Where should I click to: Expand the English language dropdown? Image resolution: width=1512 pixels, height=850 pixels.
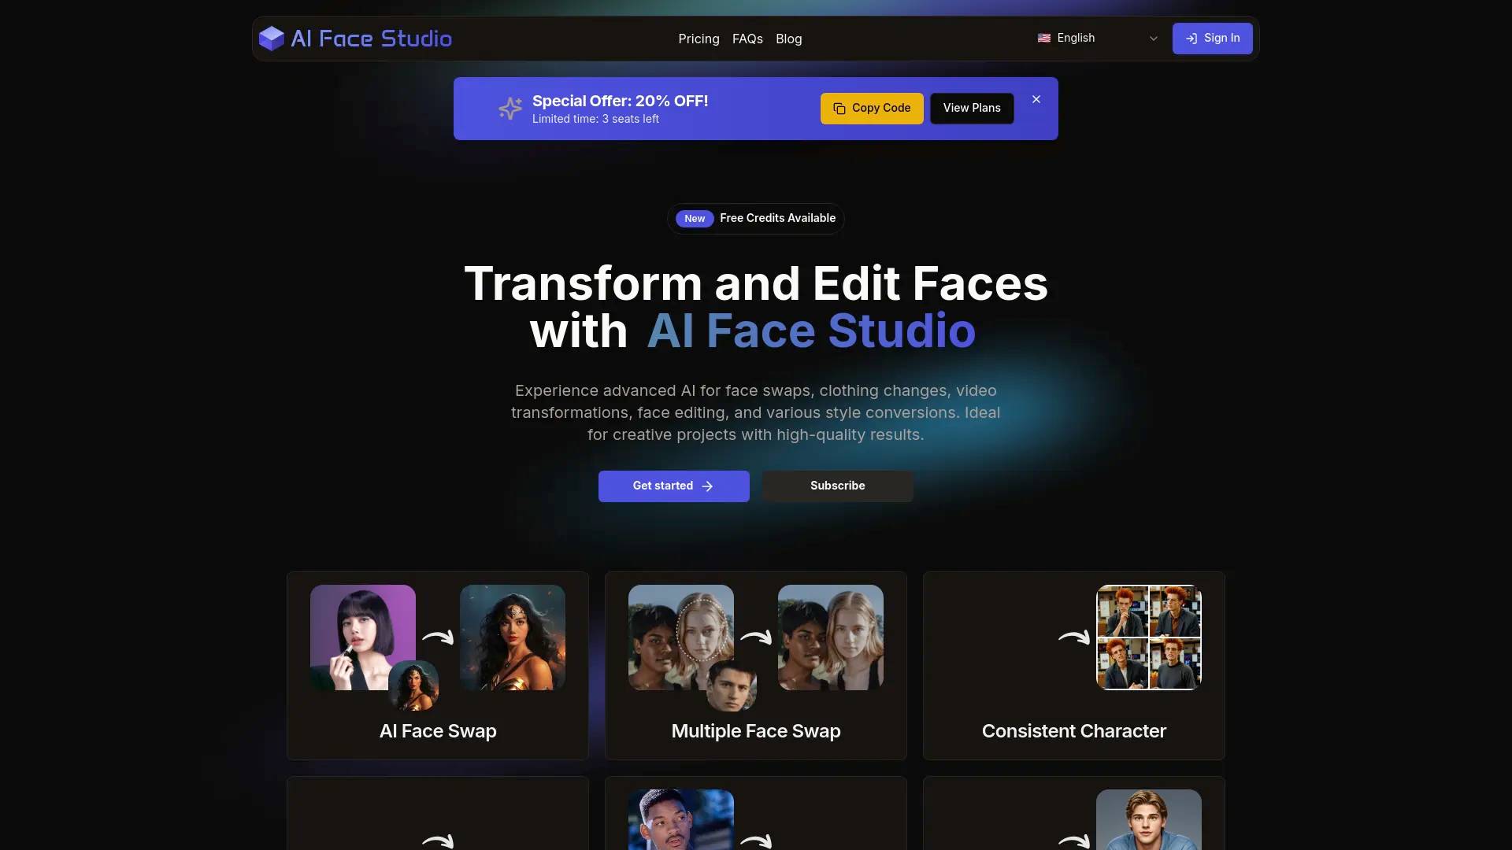point(1098,38)
